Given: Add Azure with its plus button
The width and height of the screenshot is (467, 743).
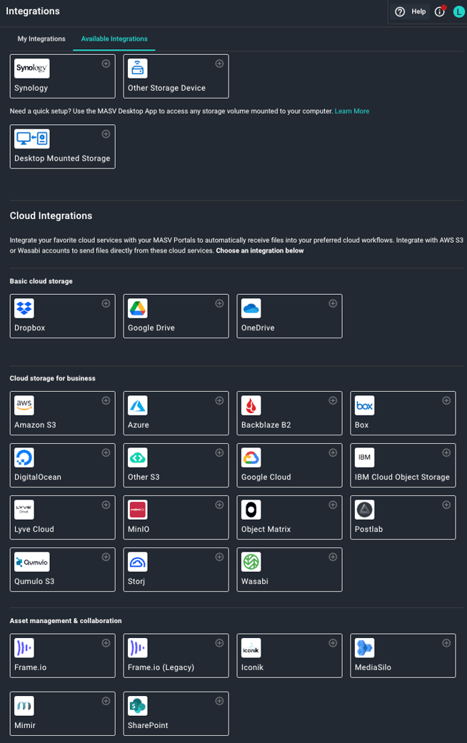Looking at the screenshot, I should coord(219,400).
